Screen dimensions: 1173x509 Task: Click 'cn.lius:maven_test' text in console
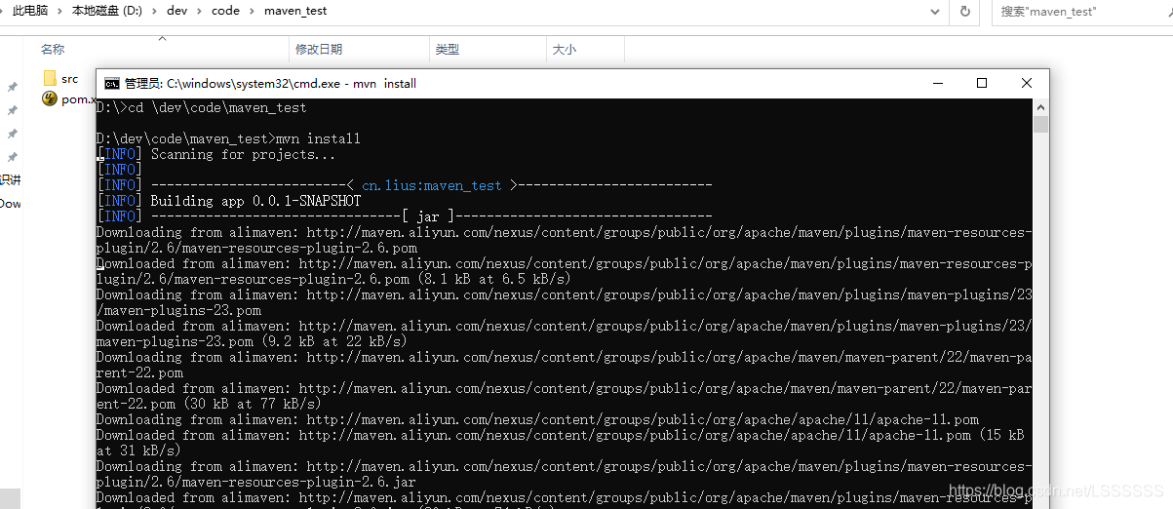point(432,185)
